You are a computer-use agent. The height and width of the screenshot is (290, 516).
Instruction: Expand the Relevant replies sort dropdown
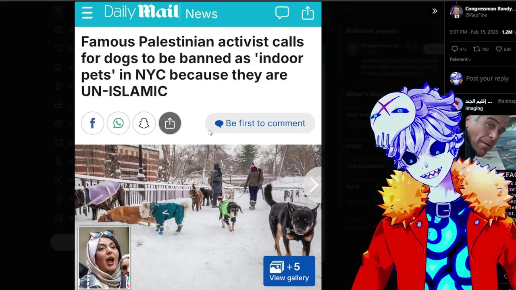[460, 59]
